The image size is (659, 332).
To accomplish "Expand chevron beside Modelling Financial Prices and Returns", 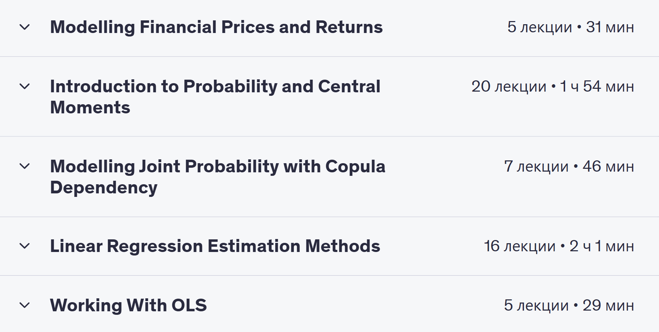I will (x=25, y=27).
